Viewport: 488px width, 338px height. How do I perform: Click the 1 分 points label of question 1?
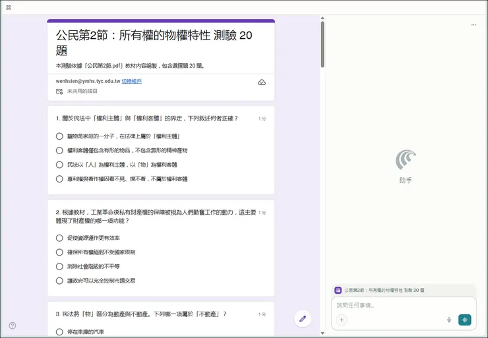coord(262,119)
